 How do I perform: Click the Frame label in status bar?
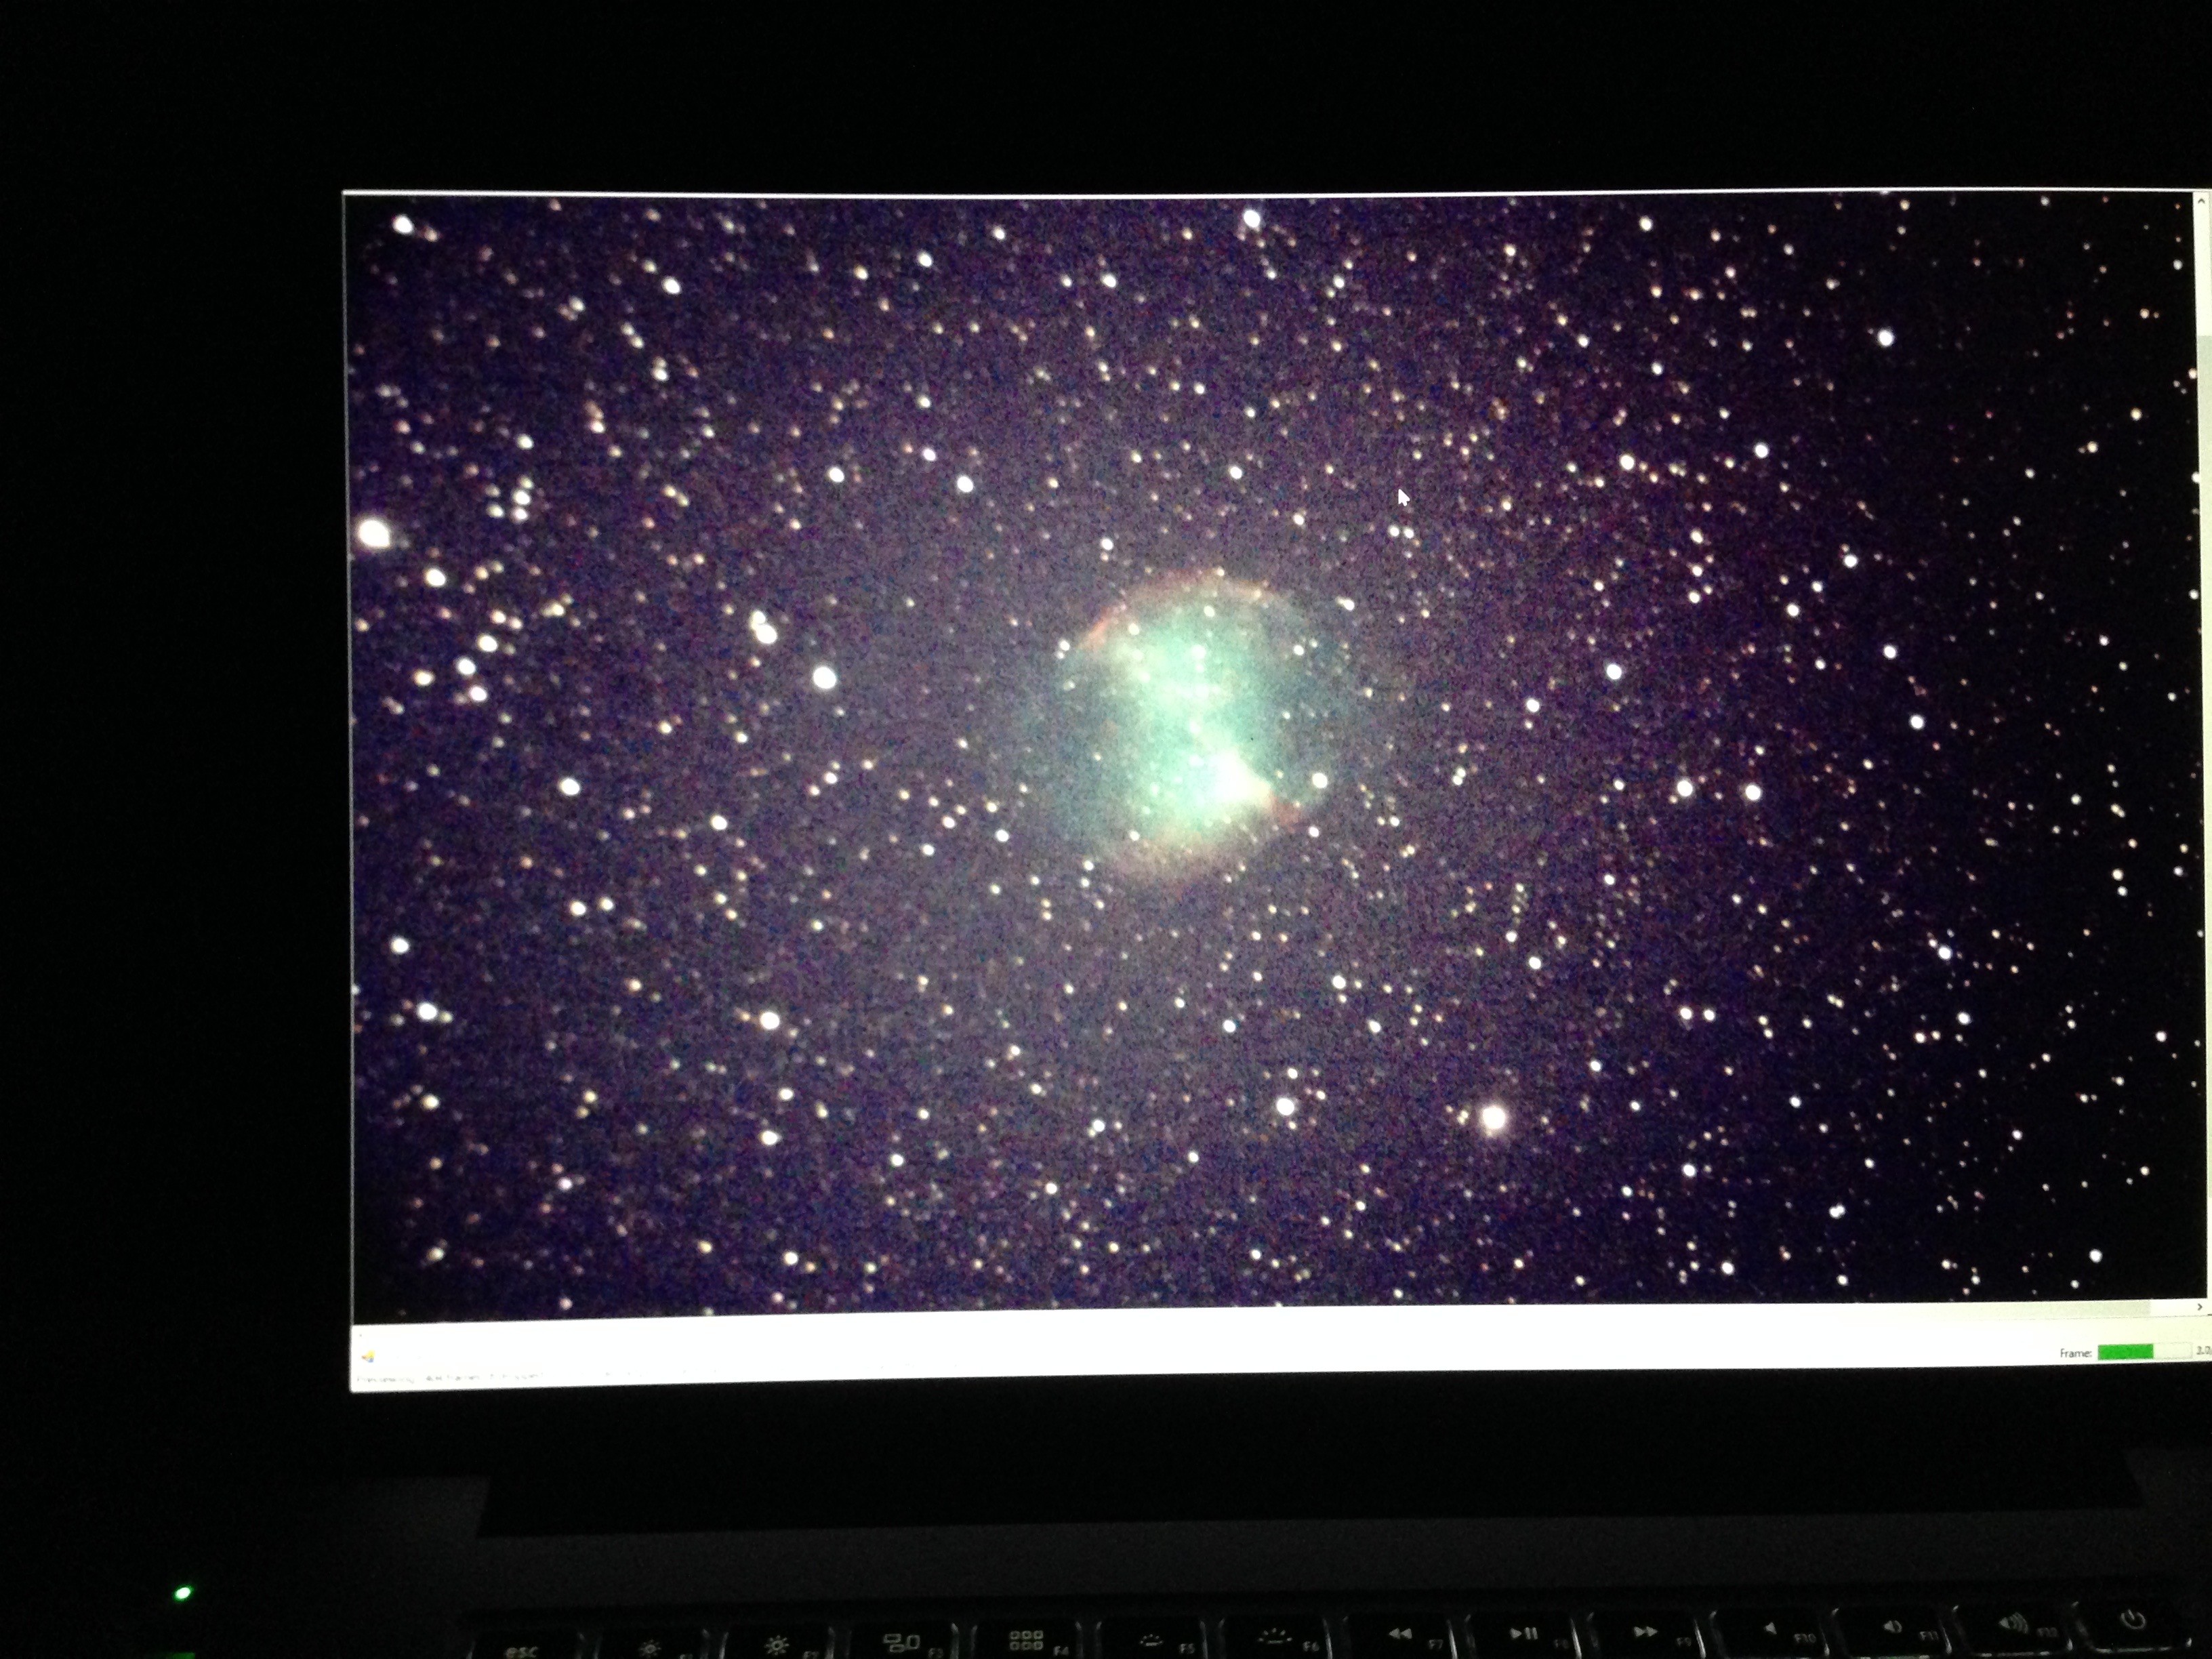click(x=2075, y=1353)
